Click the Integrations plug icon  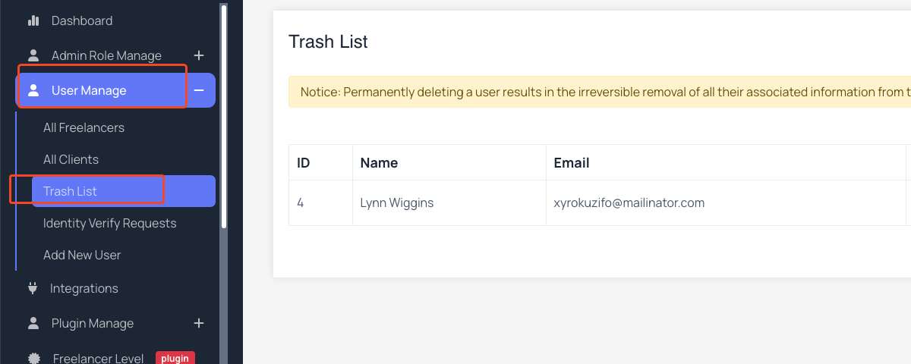tap(33, 288)
